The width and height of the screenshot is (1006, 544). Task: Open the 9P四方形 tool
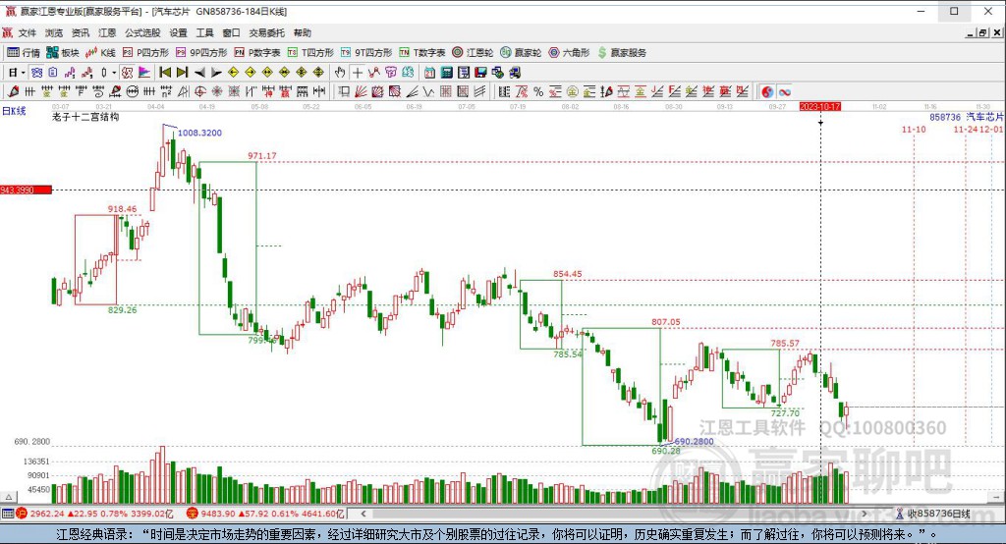point(201,53)
